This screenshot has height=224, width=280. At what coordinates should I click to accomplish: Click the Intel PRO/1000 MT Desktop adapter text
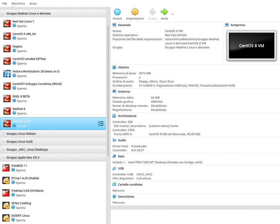point(165,162)
